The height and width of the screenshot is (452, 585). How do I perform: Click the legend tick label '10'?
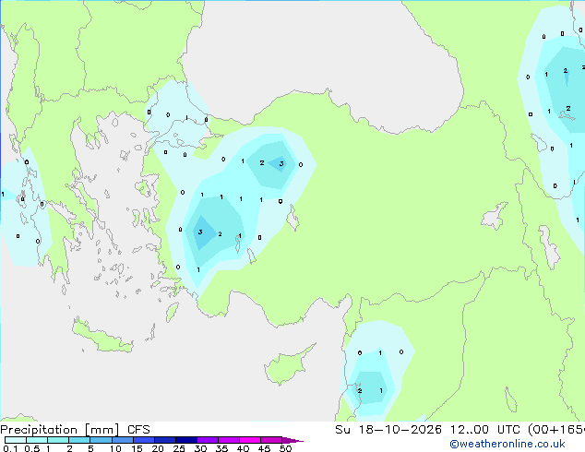115,448
